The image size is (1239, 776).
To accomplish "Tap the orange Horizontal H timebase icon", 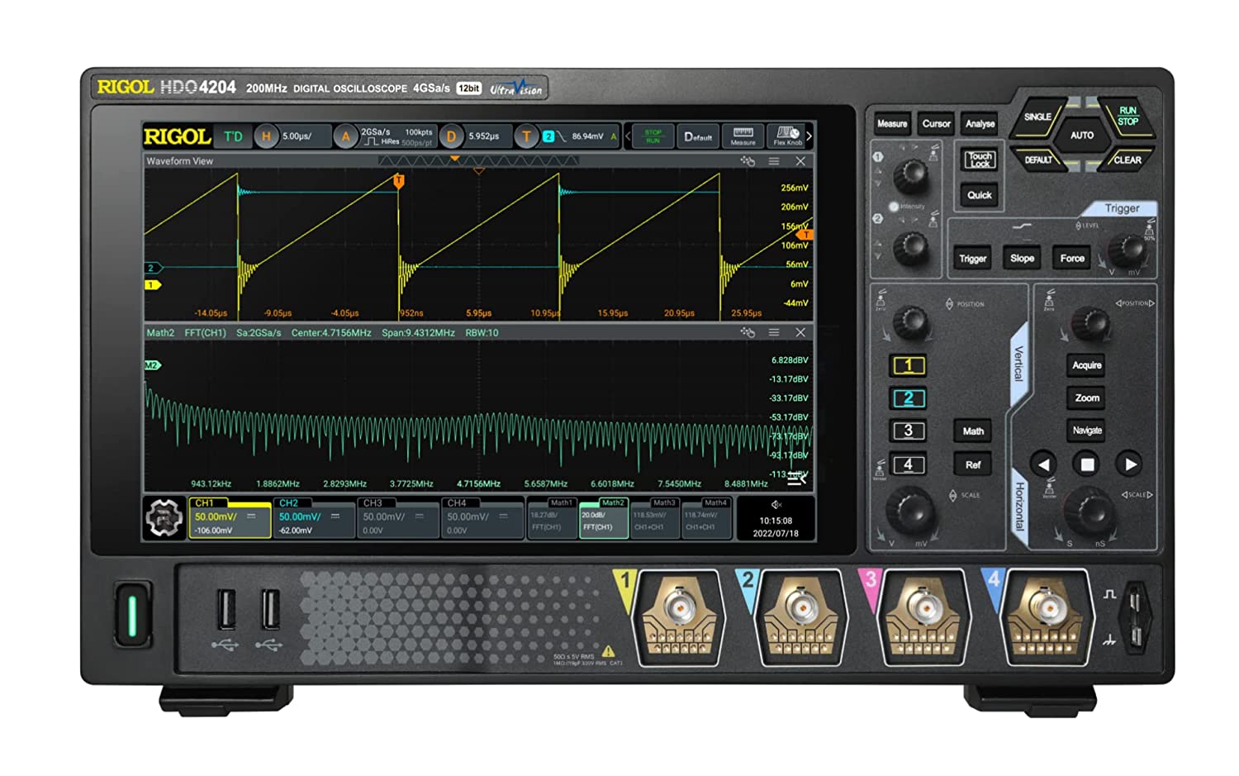I will [x=266, y=136].
